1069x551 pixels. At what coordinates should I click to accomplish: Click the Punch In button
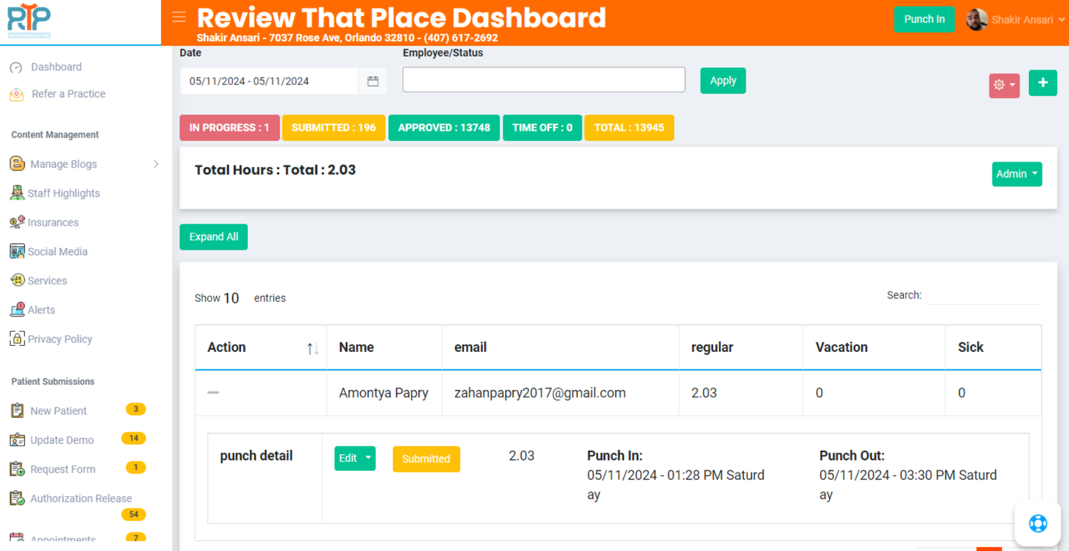point(924,19)
